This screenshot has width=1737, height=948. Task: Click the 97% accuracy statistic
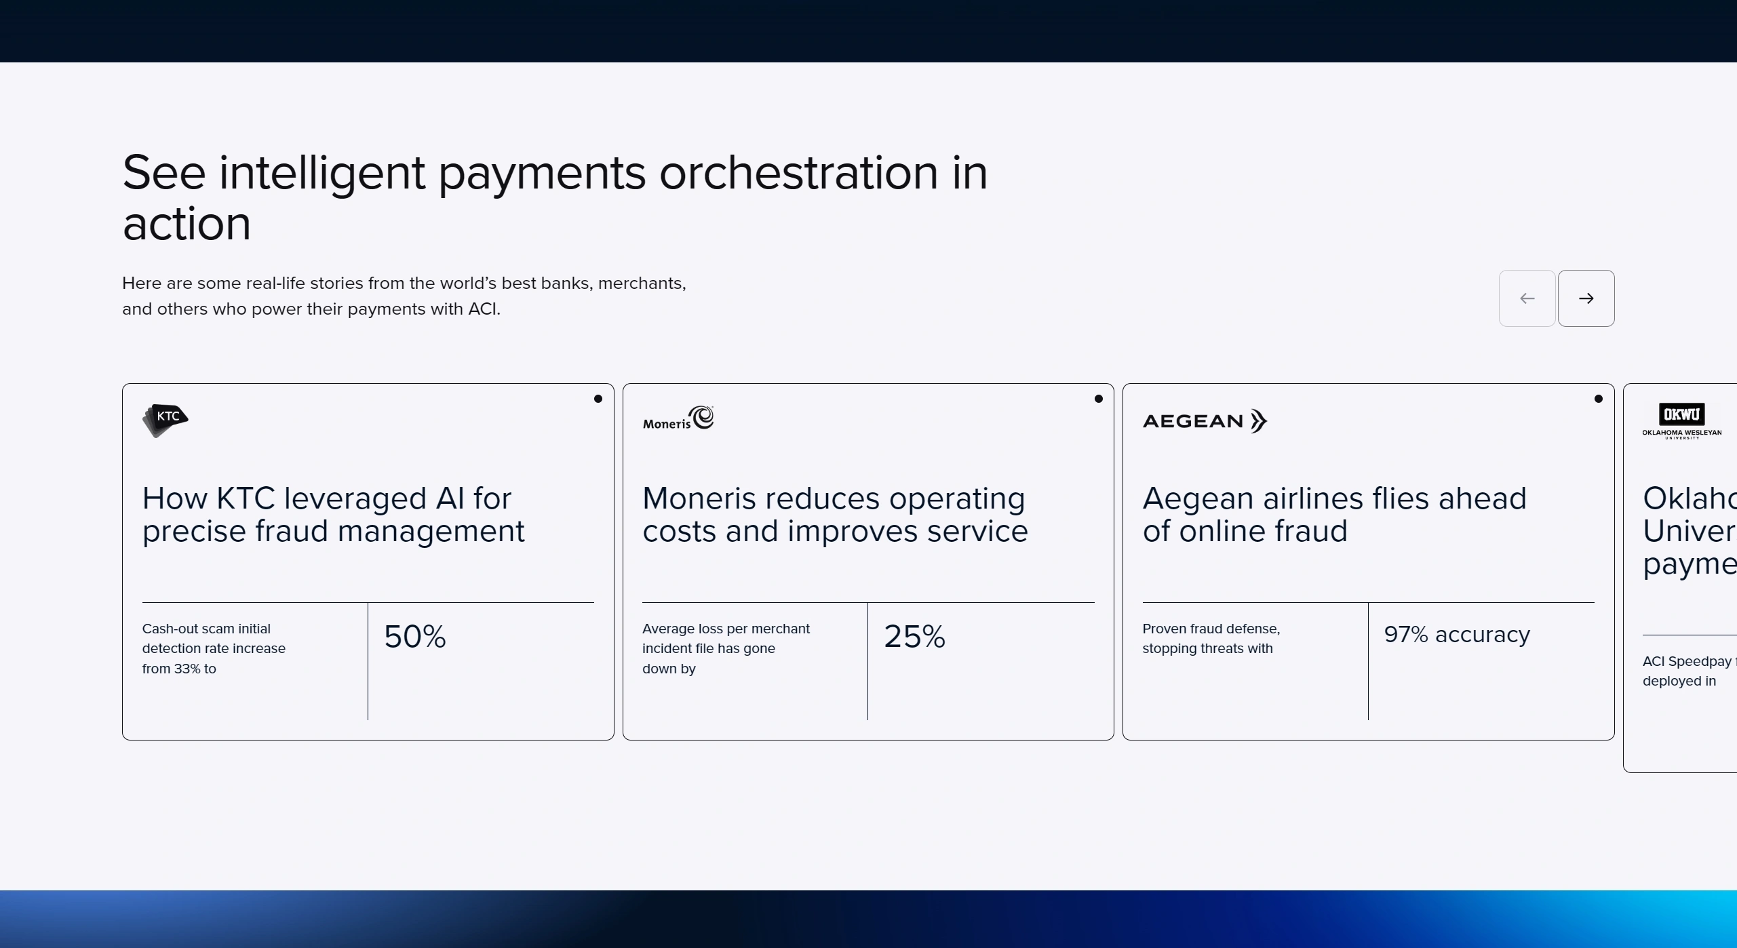click(1456, 635)
